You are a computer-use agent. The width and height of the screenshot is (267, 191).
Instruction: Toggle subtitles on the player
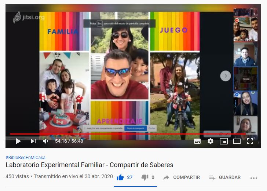click(x=197, y=141)
